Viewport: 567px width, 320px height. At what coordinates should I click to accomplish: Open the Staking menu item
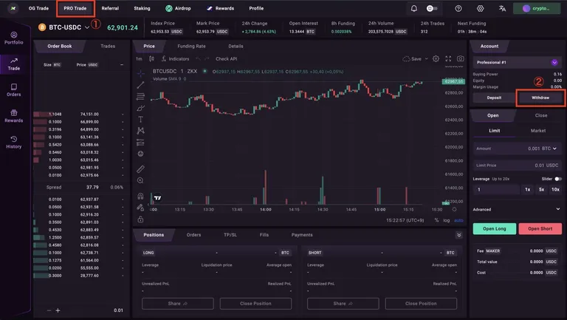[142, 8]
